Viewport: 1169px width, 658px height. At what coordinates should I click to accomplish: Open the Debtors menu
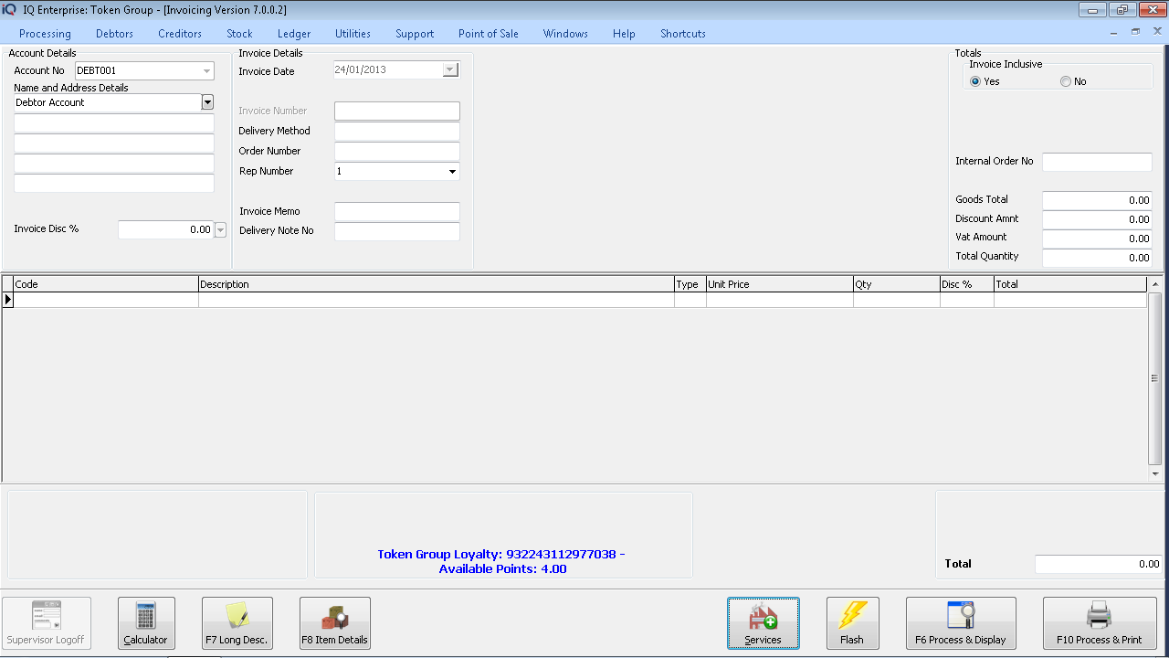click(x=114, y=34)
